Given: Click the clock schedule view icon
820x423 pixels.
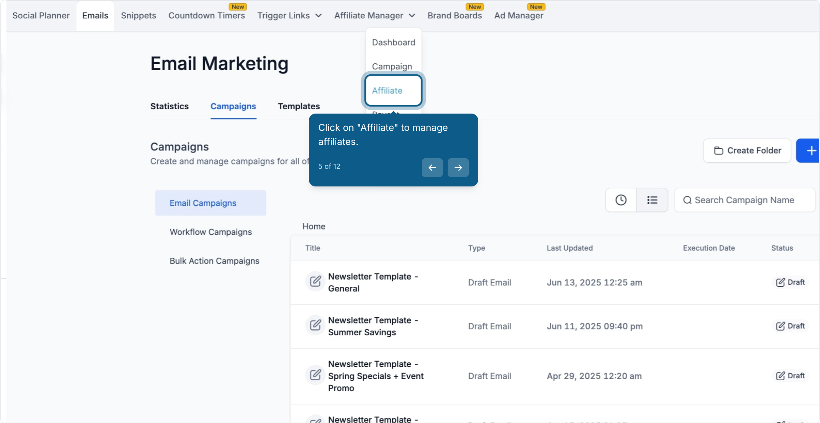Looking at the screenshot, I should point(621,200).
